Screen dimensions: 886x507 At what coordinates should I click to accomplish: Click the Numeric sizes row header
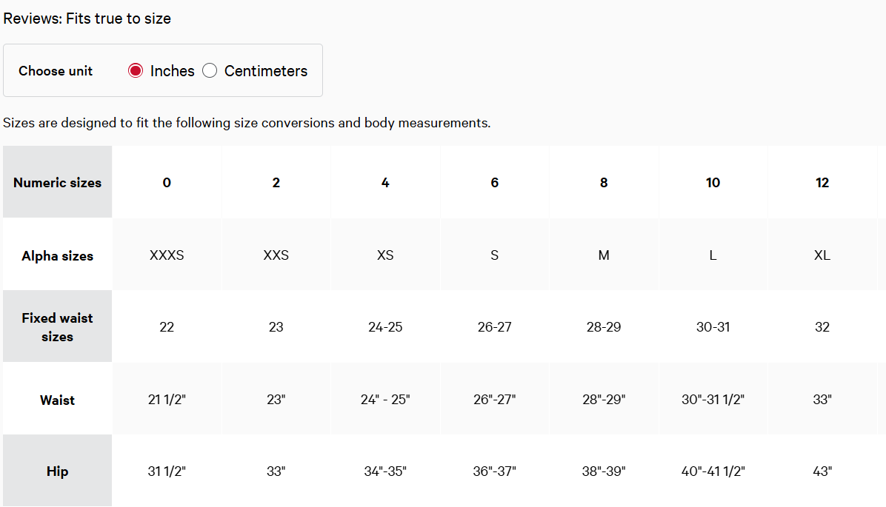[x=58, y=182]
